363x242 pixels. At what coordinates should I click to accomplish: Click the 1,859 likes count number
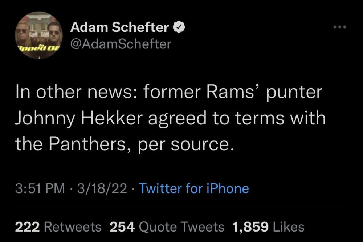click(x=251, y=227)
